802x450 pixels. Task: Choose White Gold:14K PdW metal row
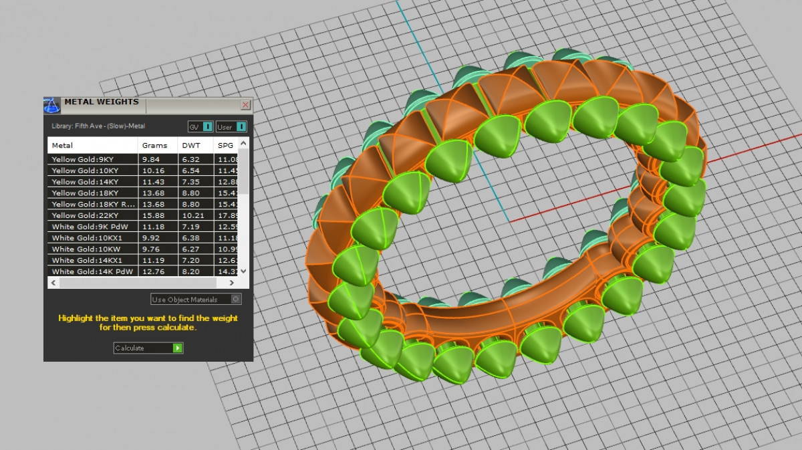pyautogui.click(x=92, y=271)
